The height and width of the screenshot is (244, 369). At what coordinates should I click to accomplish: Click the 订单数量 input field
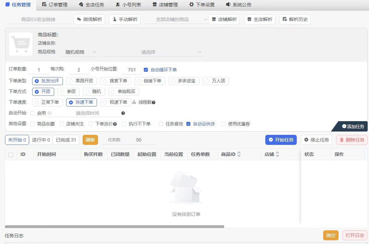pos(38,70)
